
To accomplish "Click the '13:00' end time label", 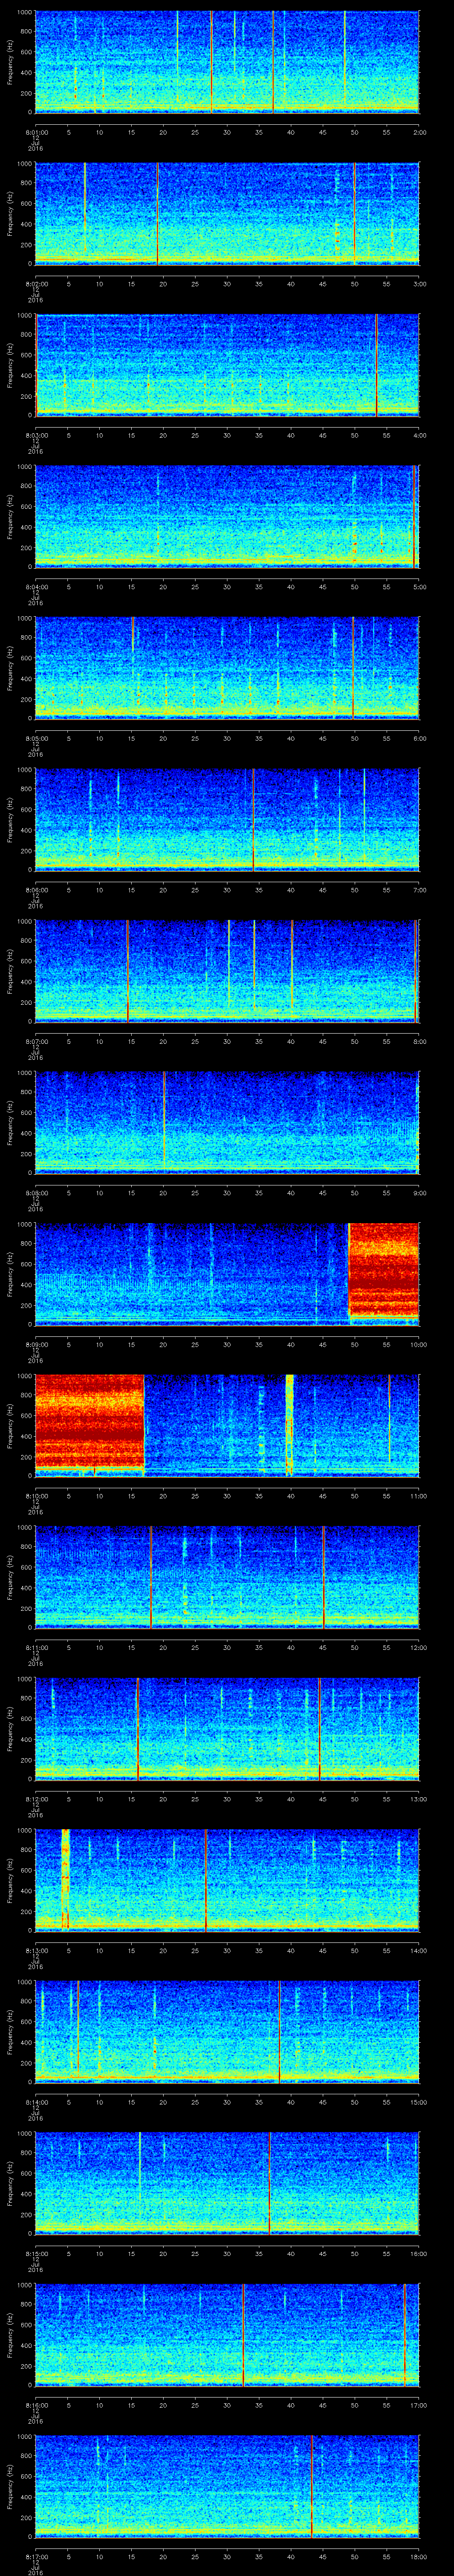I will pos(418,1799).
